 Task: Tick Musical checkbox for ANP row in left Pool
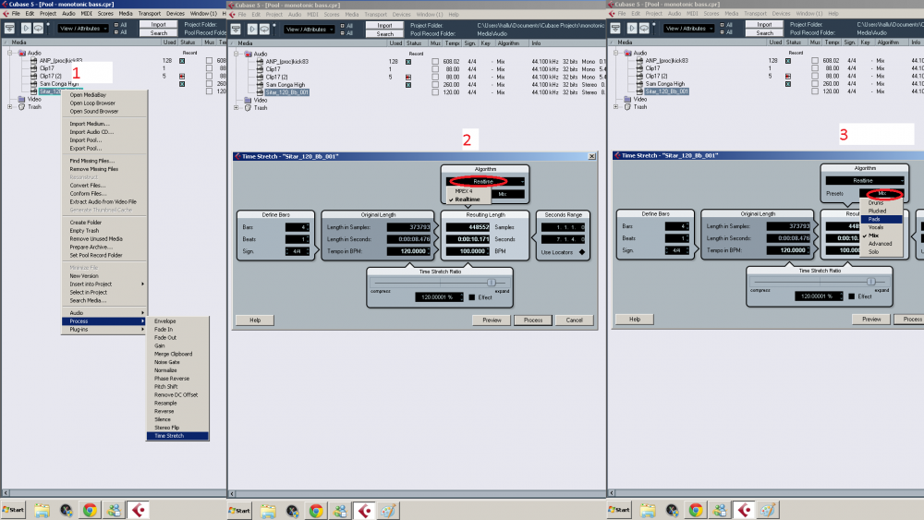coord(209,60)
